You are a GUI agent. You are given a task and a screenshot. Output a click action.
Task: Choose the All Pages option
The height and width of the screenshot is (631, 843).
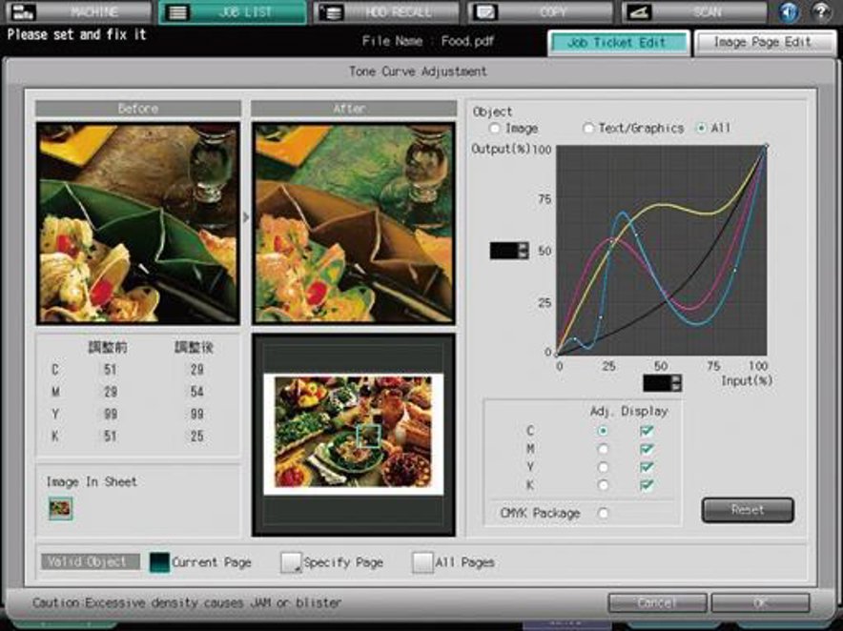[422, 562]
